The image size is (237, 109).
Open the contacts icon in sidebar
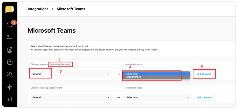point(10,62)
